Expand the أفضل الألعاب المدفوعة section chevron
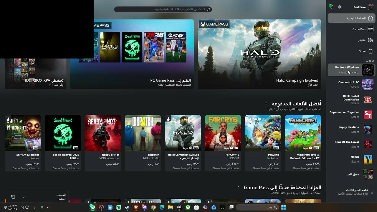Screen dimensions: 377x212 [266, 104]
